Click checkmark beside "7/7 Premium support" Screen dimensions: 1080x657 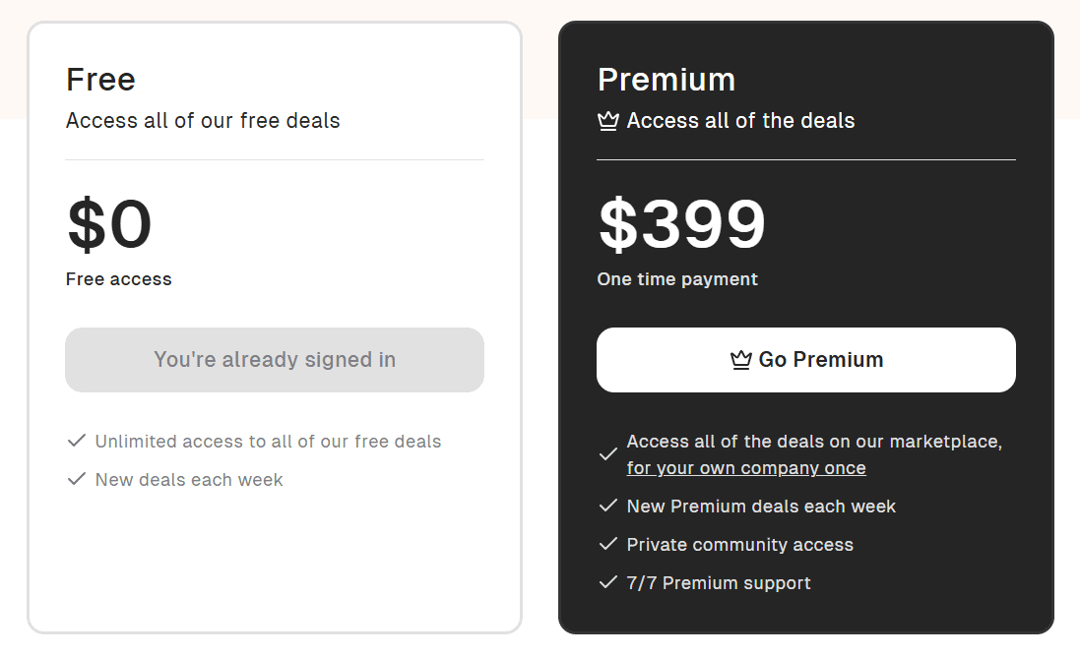(608, 582)
